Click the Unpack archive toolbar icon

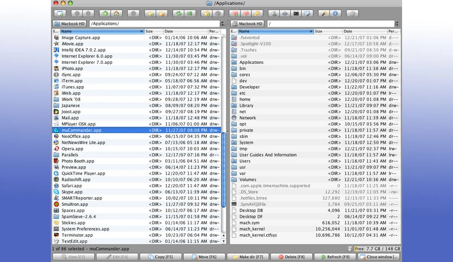tap(218, 14)
